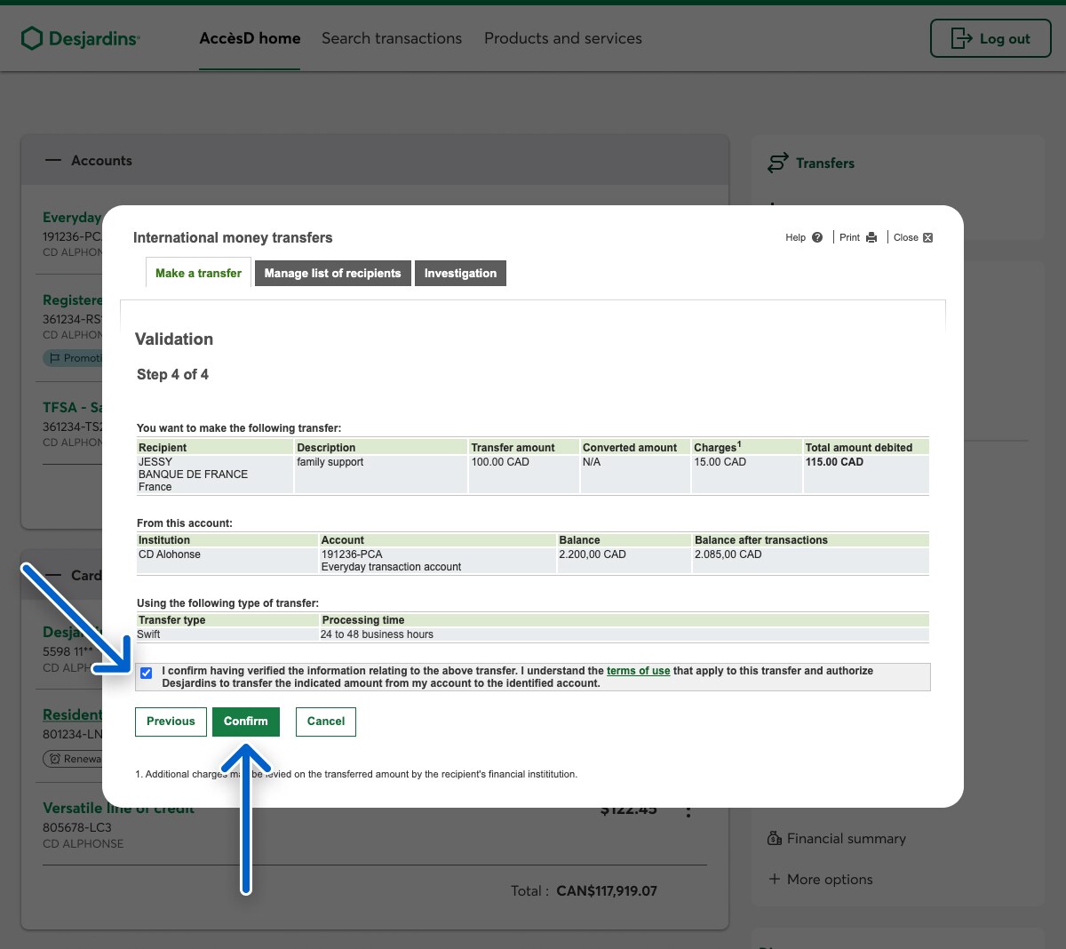Viewport: 1066px width, 949px height.
Task: Click the Transfers arrows icon
Action: coord(778,163)
